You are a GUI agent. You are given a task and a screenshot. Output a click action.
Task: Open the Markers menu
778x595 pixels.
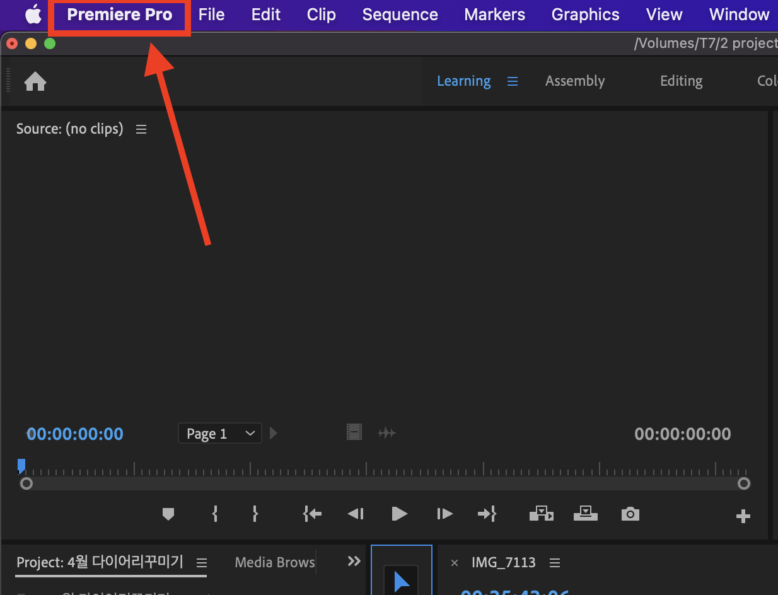[494, 14]
